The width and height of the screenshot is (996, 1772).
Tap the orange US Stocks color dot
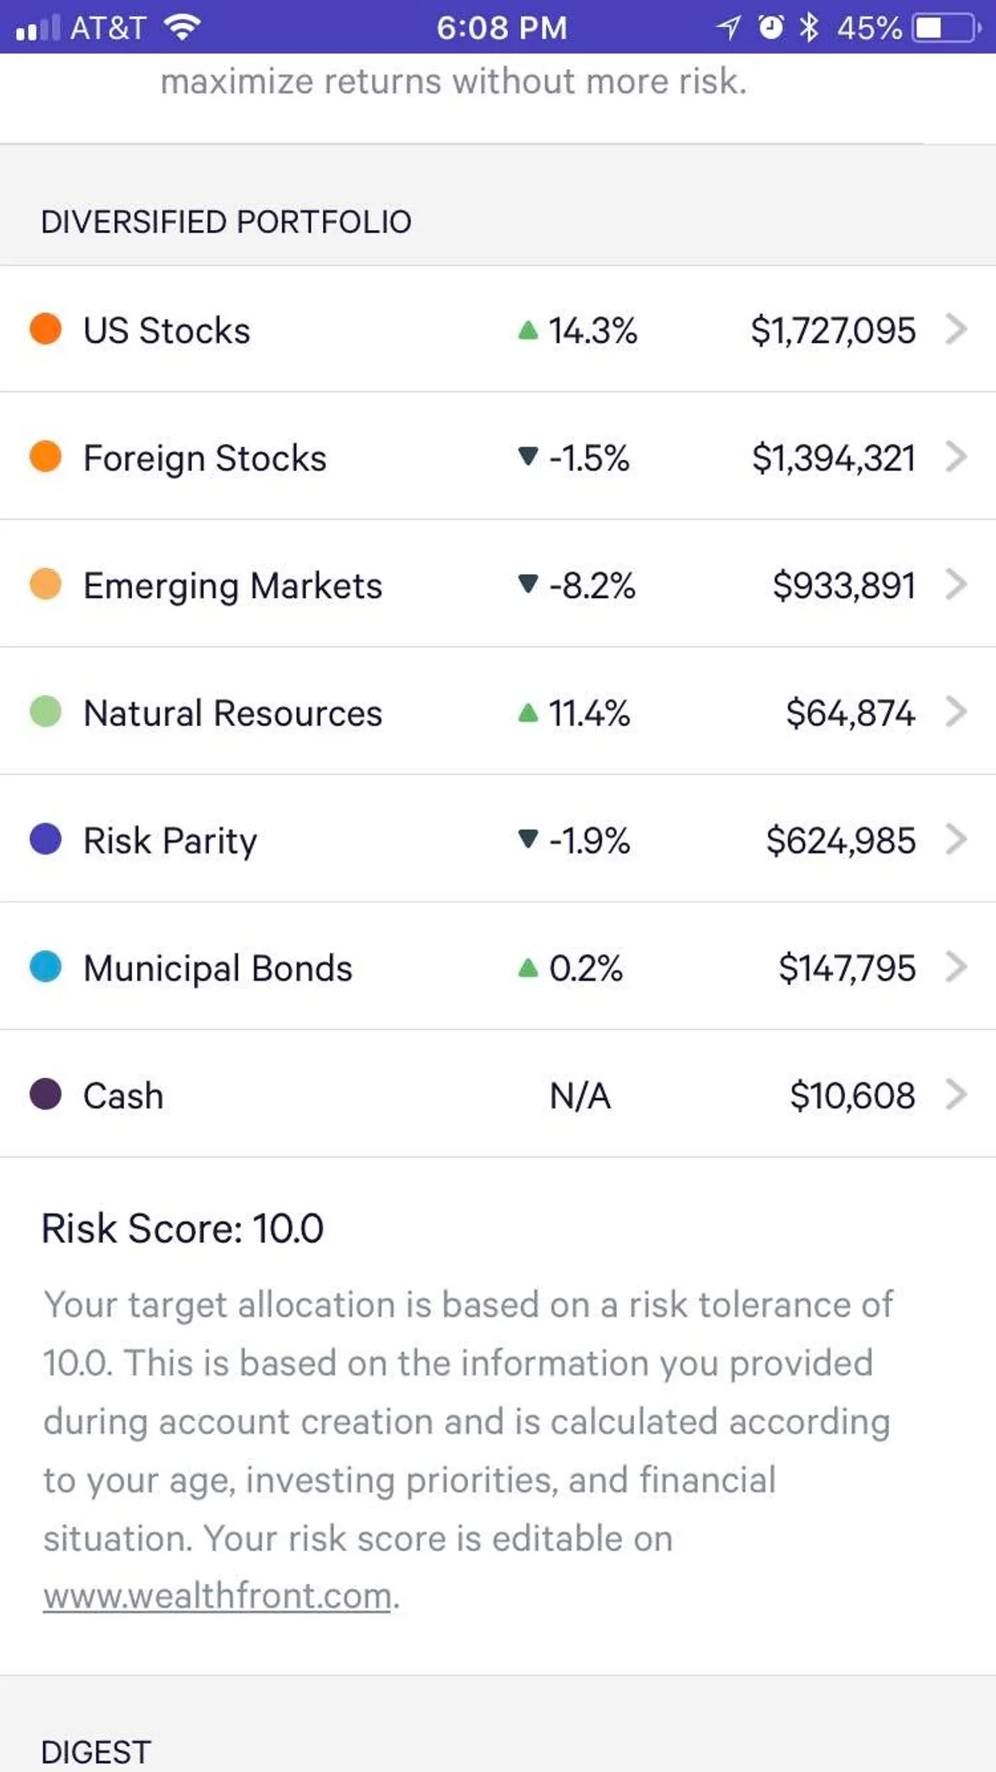[46, 329]
